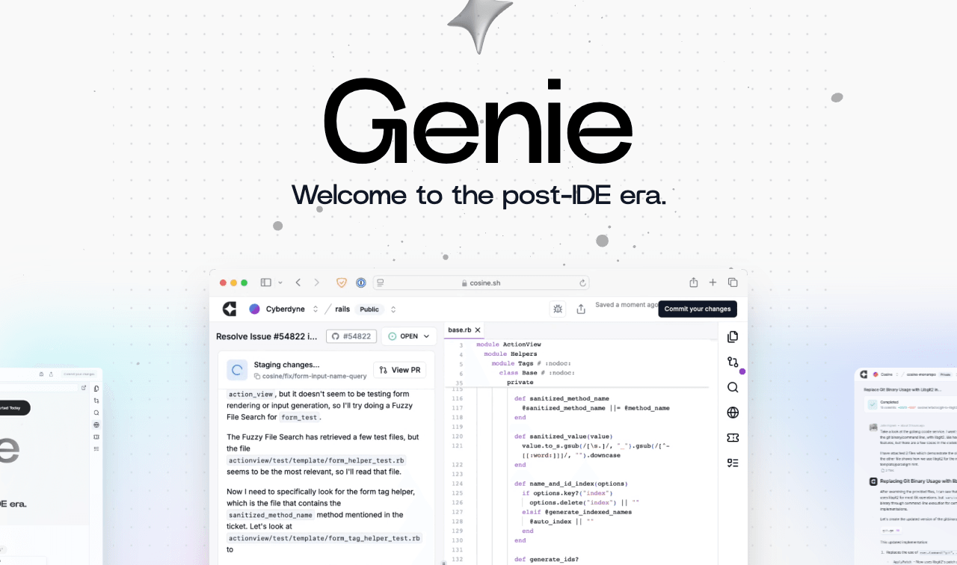Show Safari tab overview icon
The width and height of the screenshot is (957, 565).
(733, 282)
